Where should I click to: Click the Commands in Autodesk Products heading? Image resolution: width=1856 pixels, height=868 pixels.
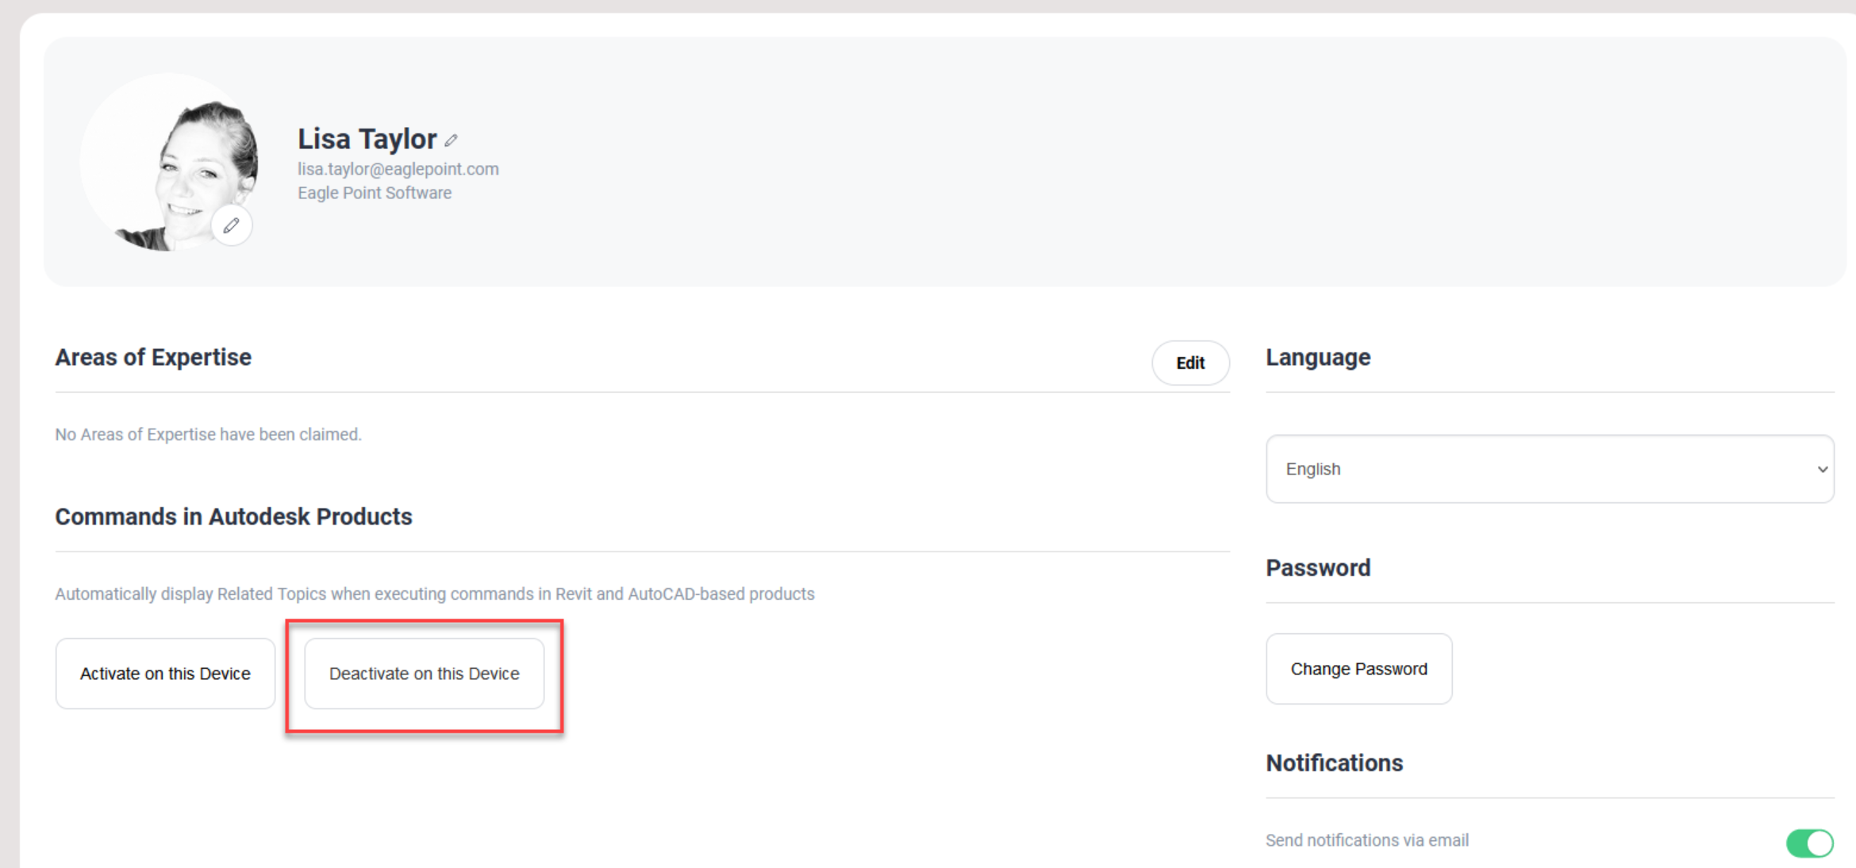233,517
